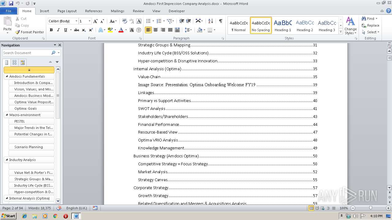This screenshot has width=392, height=220.
Task: Toggle Underline formatting
Action: tap(65, 30)
